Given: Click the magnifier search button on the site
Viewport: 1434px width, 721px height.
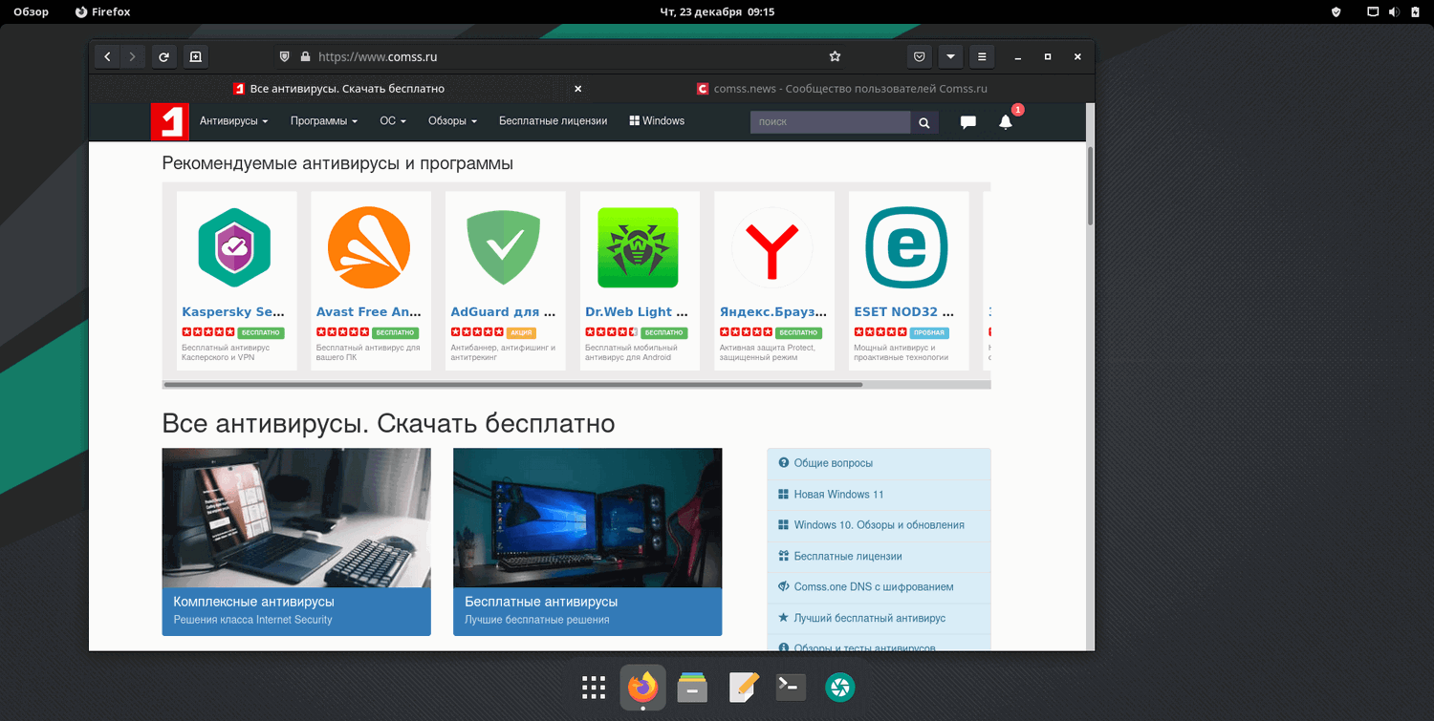Looking at the screenshot, I should (x=924, y=122).
